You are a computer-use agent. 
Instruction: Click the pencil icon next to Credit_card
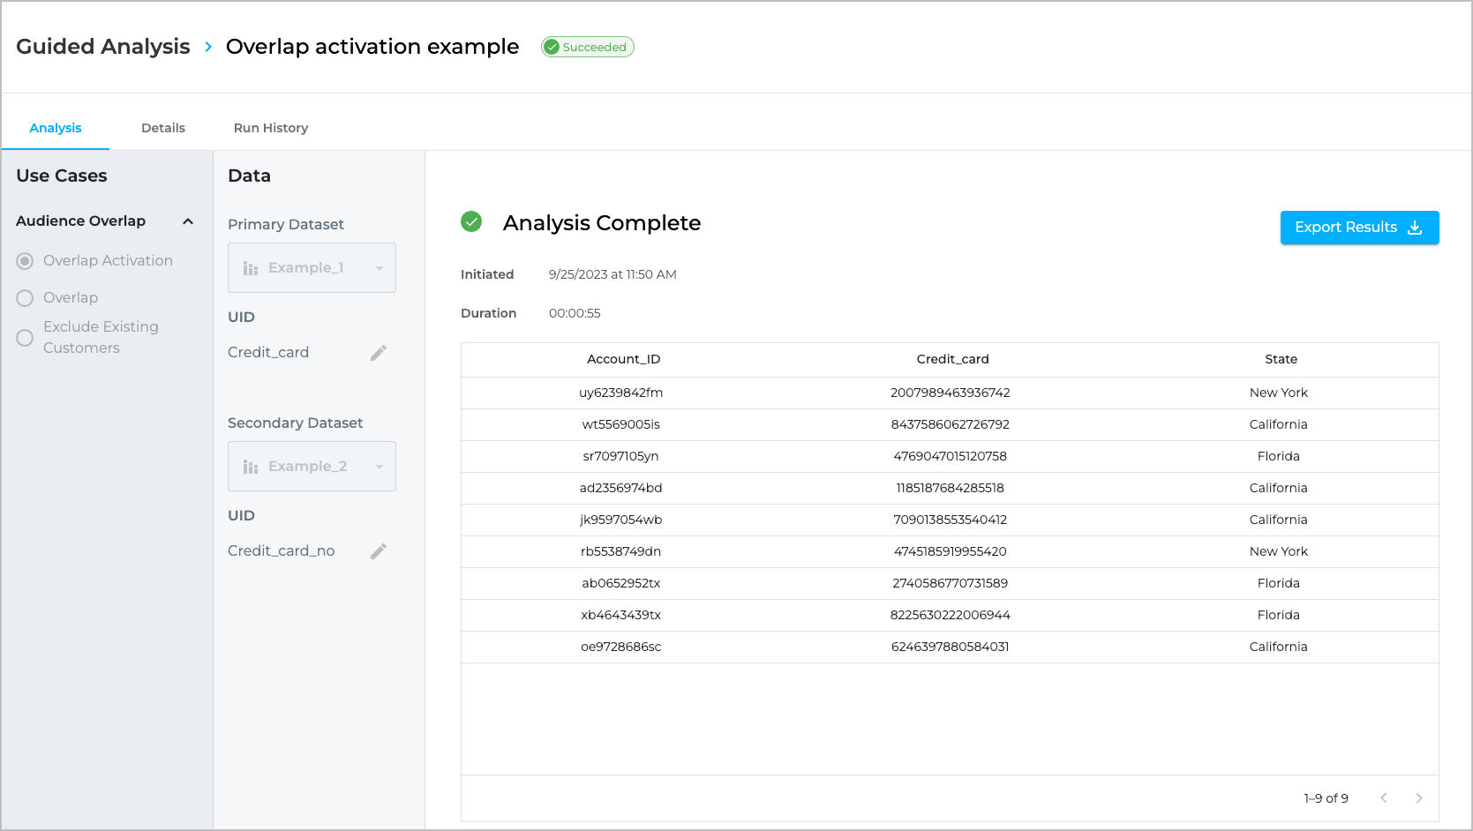point(379,353)
